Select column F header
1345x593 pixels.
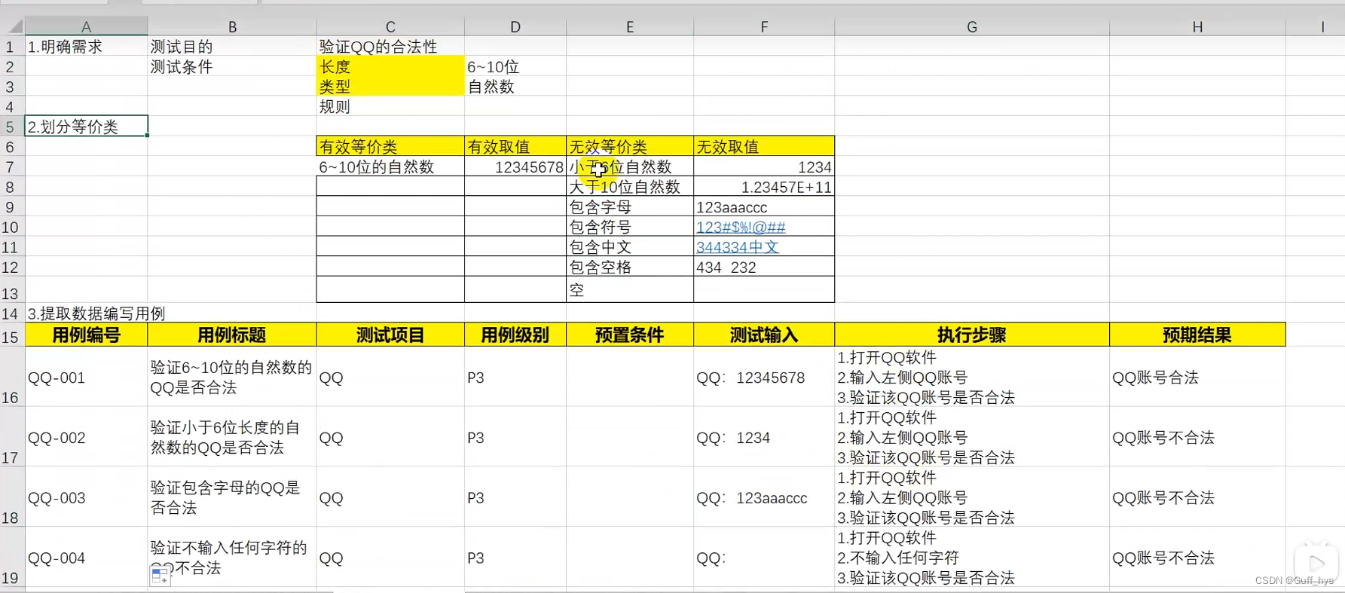tap(764, 26)
